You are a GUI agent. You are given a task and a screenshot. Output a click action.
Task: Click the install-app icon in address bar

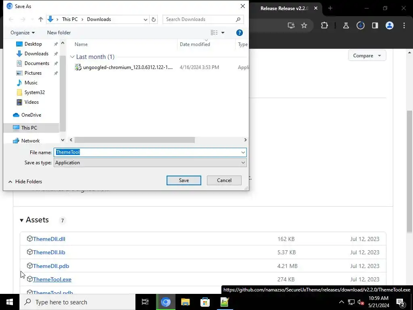click(x=291, y=25)
